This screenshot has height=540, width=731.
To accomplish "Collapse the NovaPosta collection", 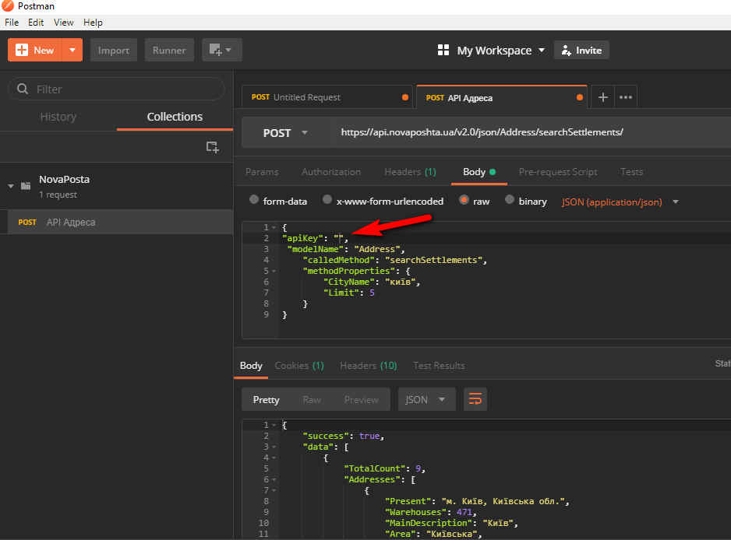I will 11,185.
